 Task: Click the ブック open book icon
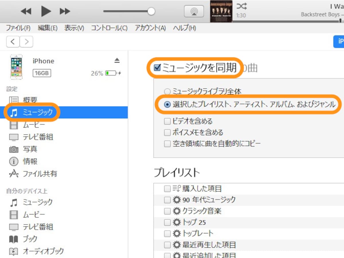tap(13, 239)
